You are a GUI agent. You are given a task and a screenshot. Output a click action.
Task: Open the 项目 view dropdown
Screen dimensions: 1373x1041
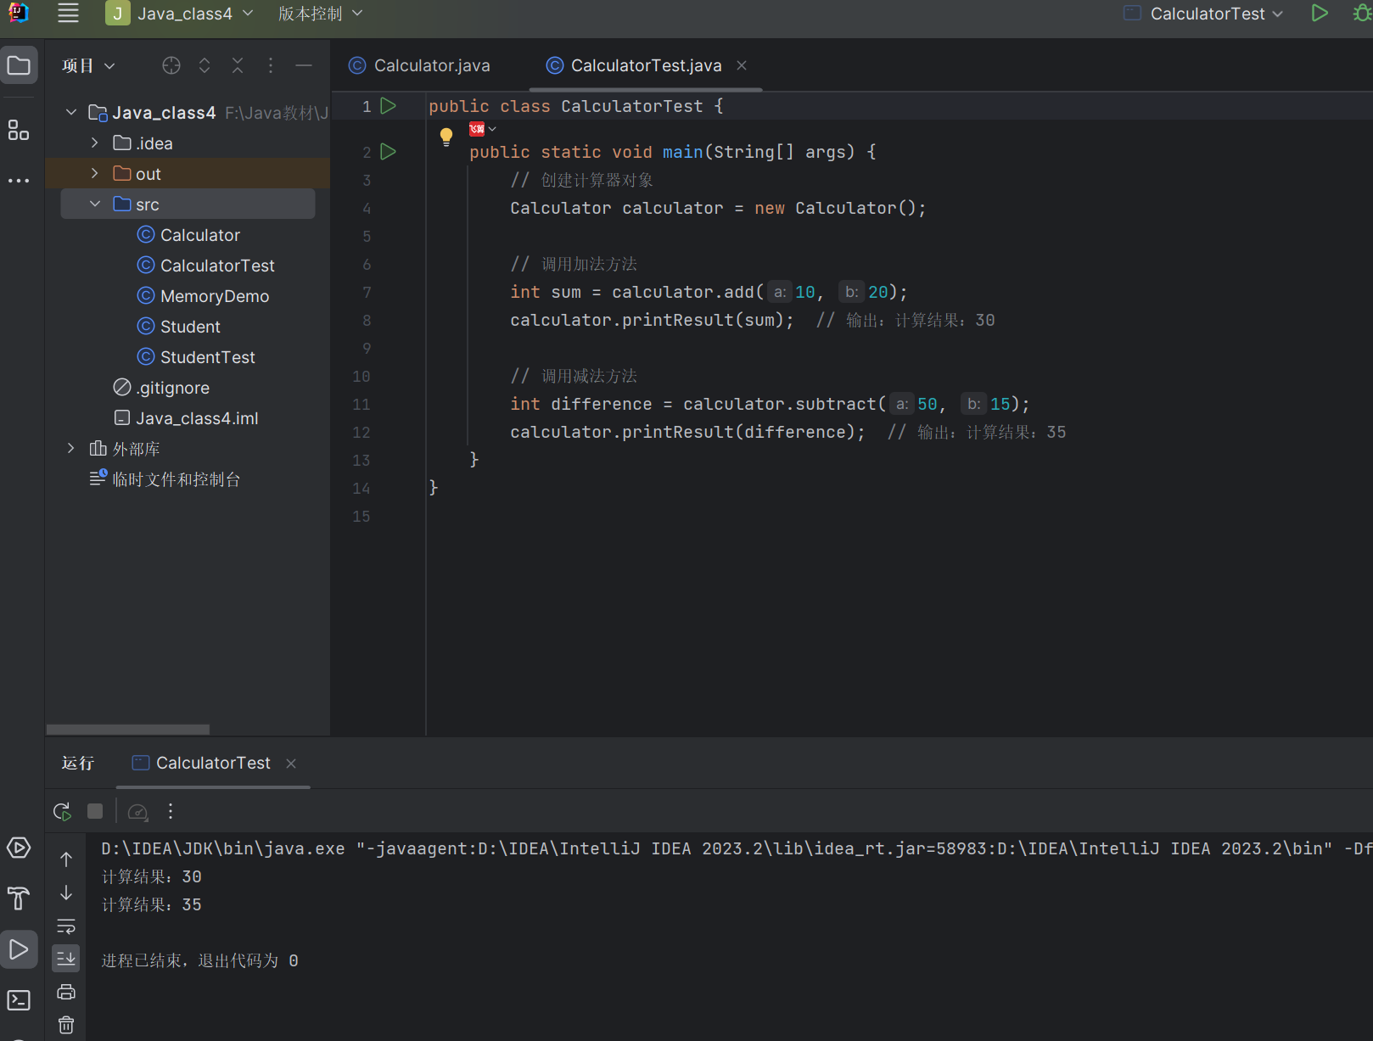87,65
